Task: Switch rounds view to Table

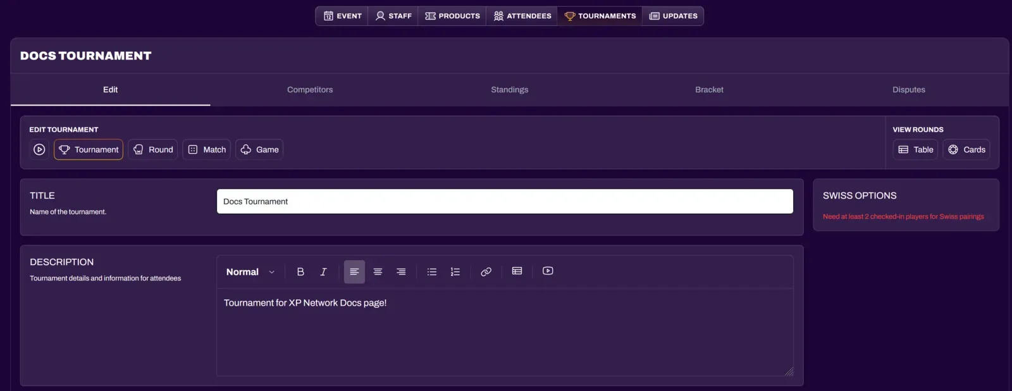Action: (x=915, y=150)
